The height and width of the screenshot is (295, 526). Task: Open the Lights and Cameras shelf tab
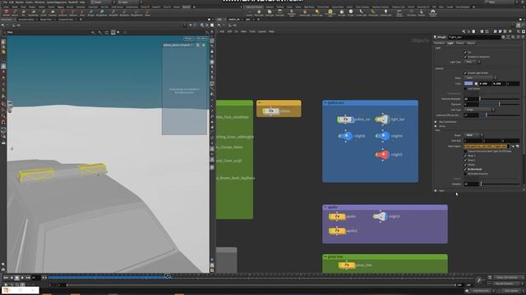tap(254, 7)
